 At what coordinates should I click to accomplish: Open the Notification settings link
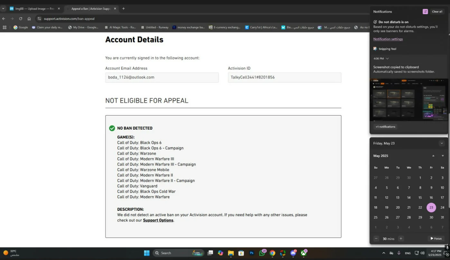388,39
